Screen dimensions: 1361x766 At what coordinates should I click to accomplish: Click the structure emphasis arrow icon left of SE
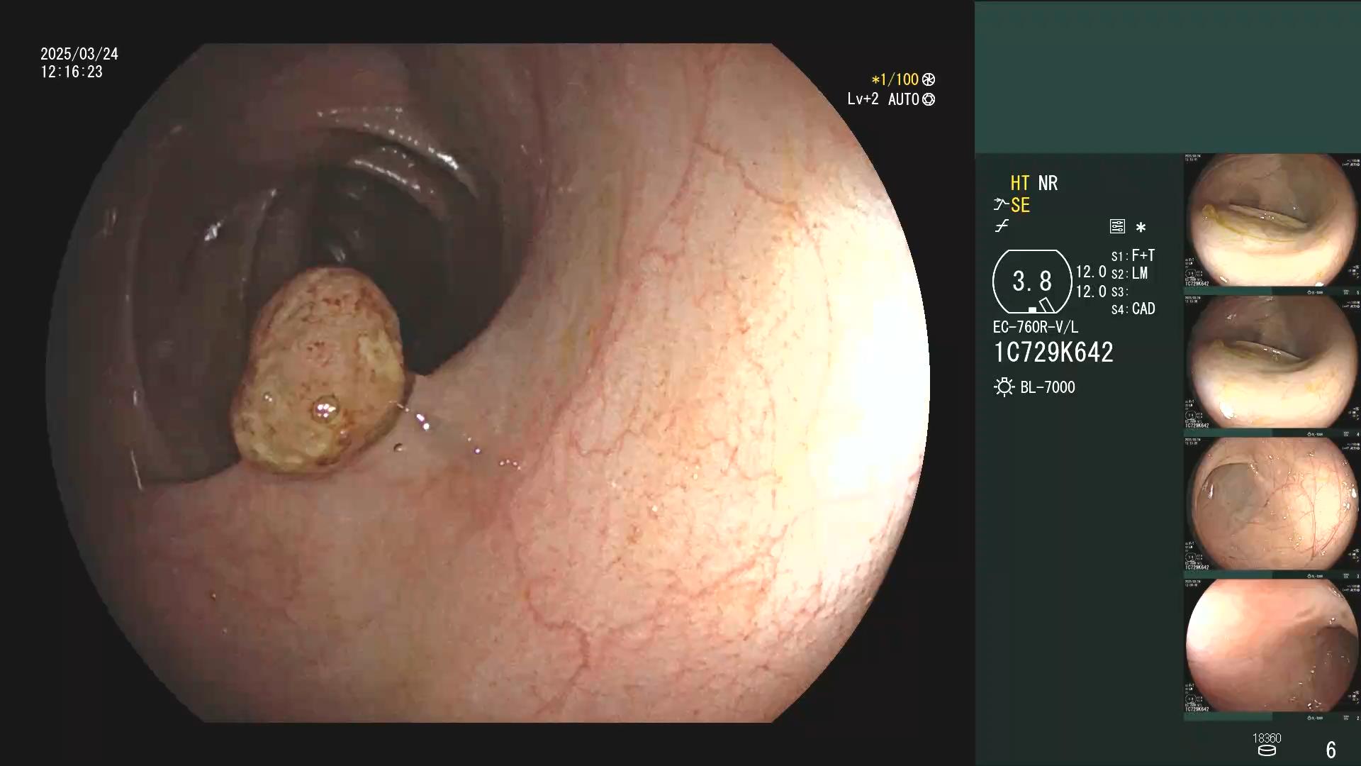(x=1001, y=205)
